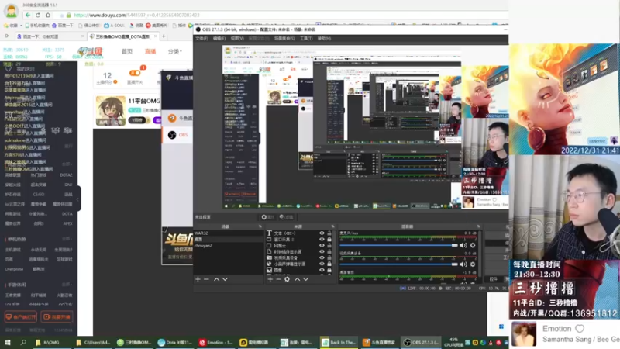Mute the first mixer channel speaker
Viewport: 620px width, 349px height.
[x=463, y=245]
